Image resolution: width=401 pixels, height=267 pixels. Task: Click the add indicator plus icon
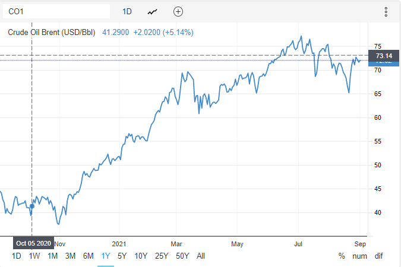[178, 11]
